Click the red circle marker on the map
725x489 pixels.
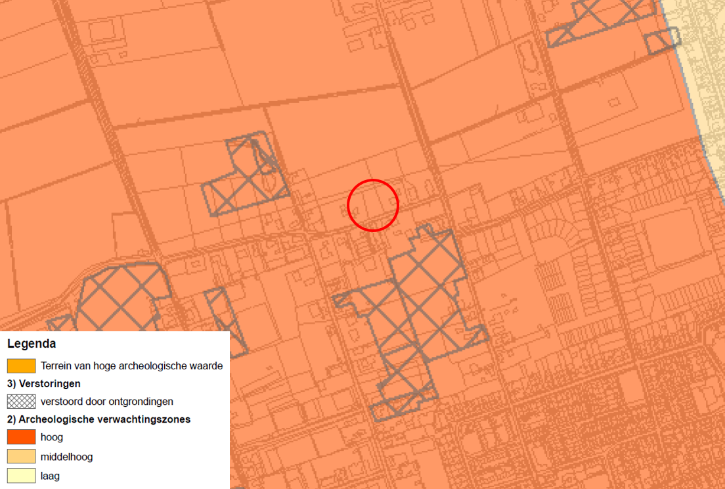click(373, 205)
